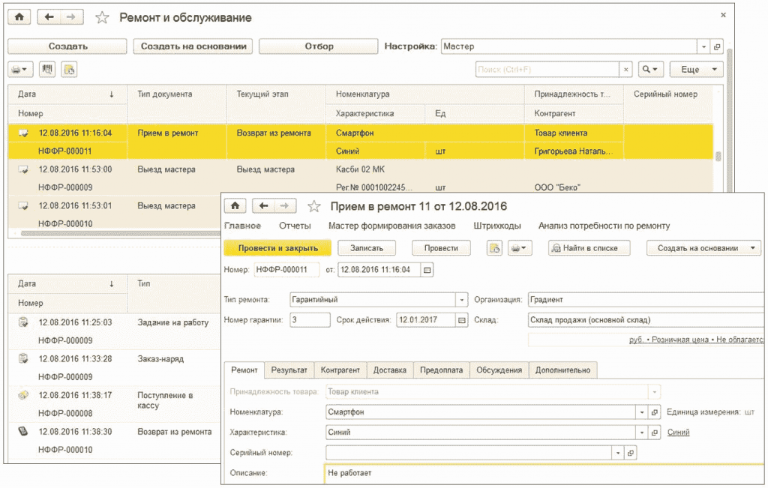Click the back arrow in Прием в ремонт window
Screen dimensions: 768x488
tap(263, 206)
